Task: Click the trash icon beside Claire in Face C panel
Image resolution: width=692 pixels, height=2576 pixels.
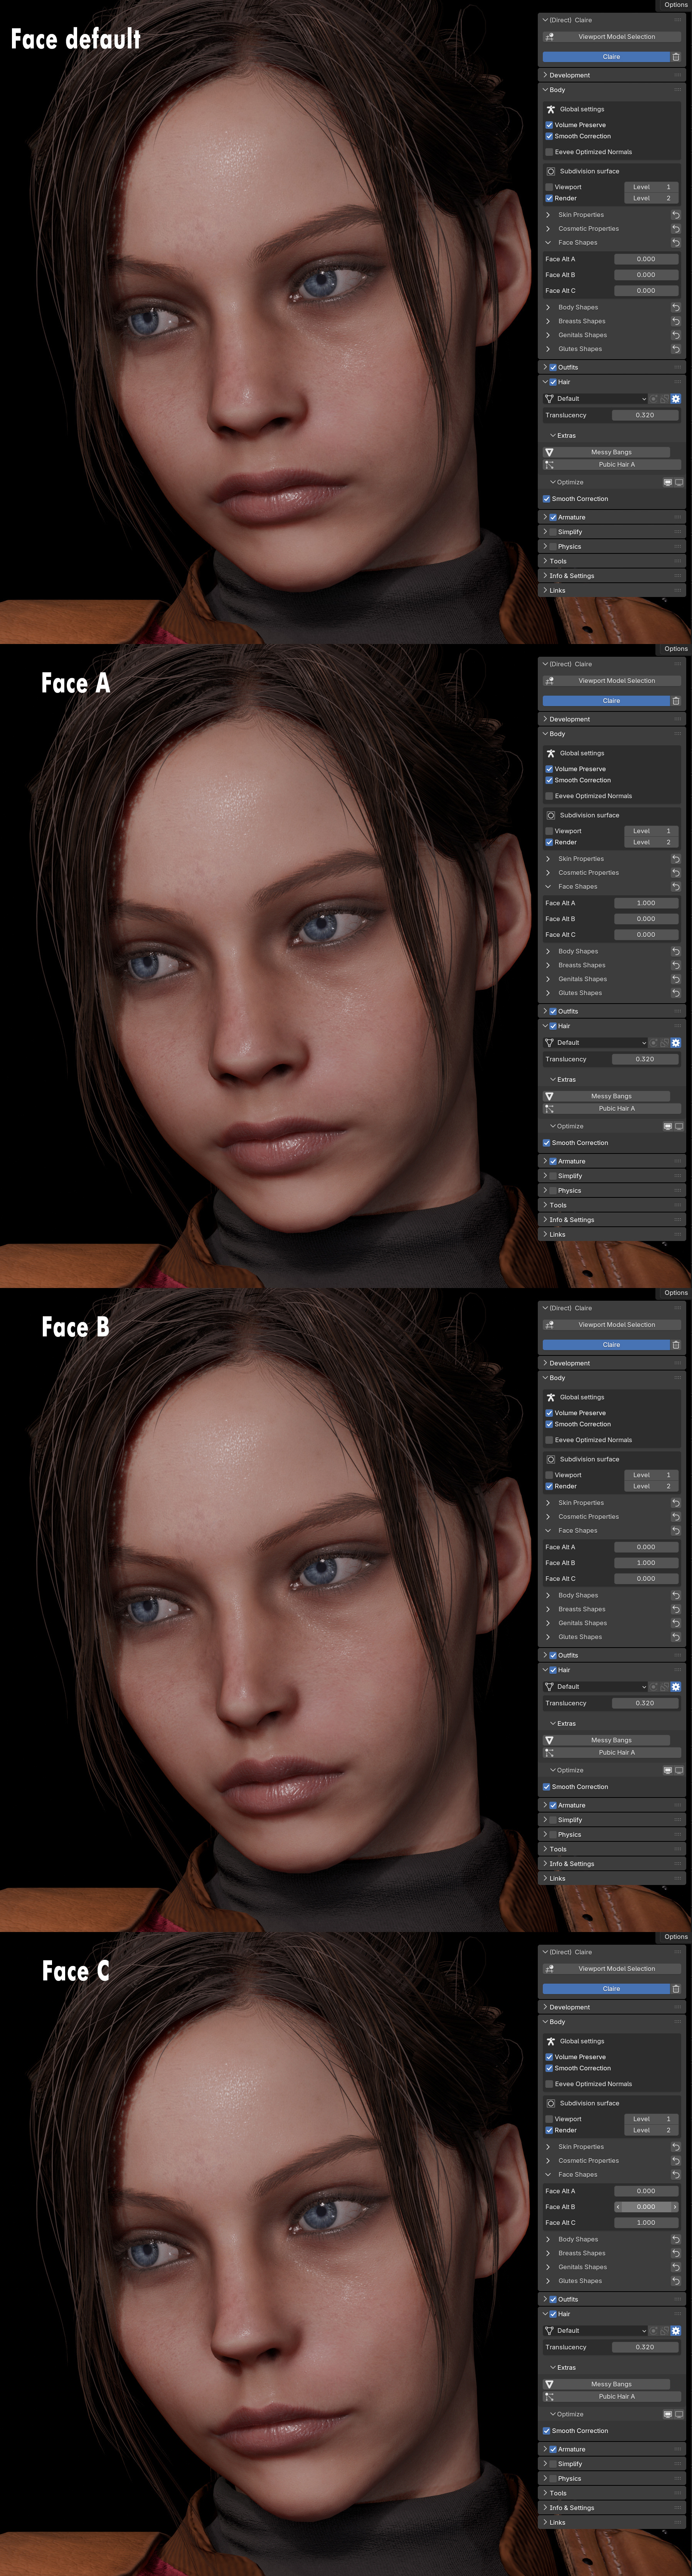Action: click(x=676, y=1989)
